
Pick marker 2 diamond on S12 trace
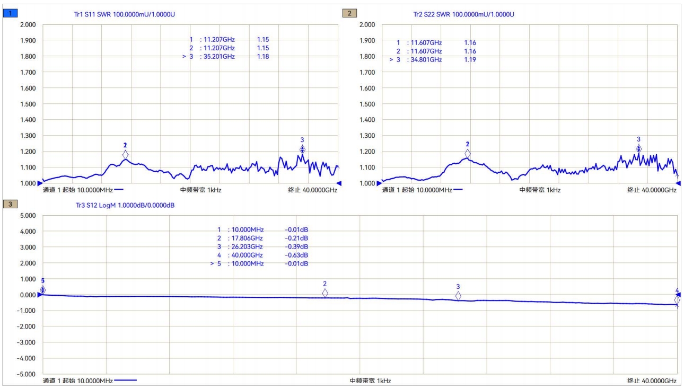[x=325, y=293]
